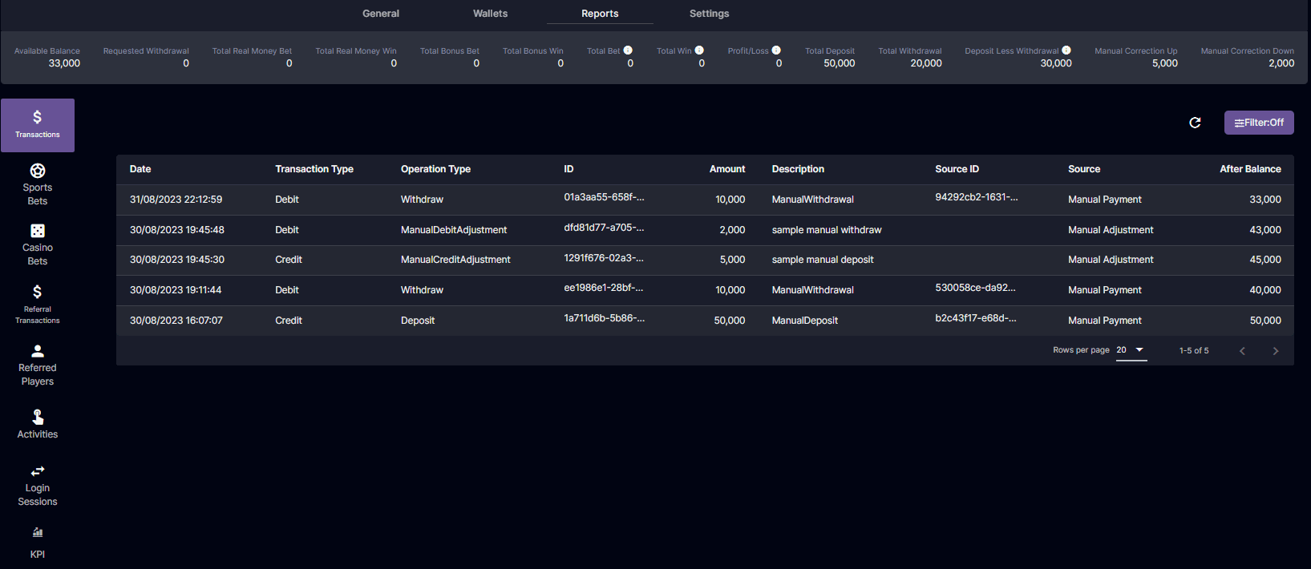Open Login Sessions arrows icon
This screenshot has width=1311, height=569.
point(38,471)
